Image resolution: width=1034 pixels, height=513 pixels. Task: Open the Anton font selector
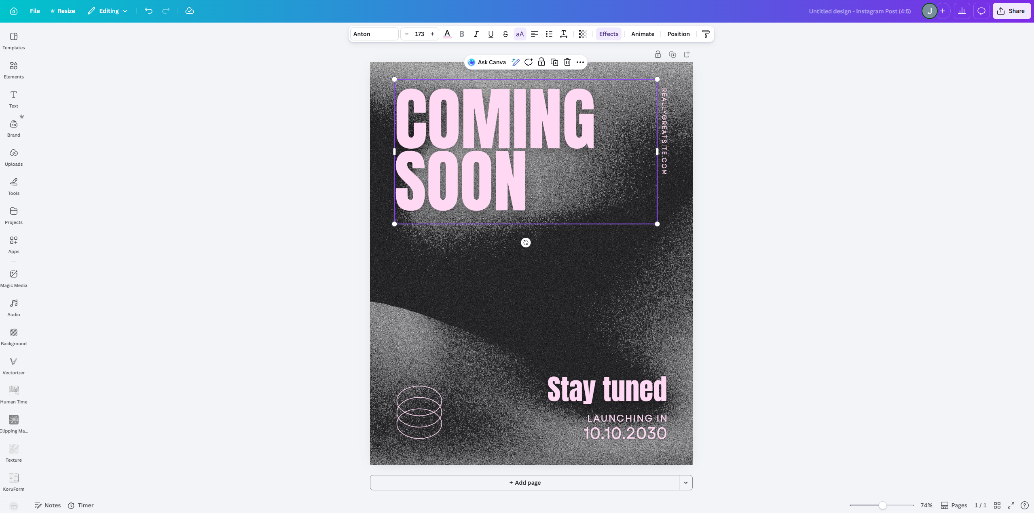374,34
